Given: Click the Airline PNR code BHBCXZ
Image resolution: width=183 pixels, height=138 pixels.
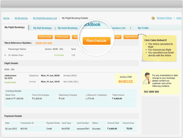Looking at the screenshot, I should (126, 82).
